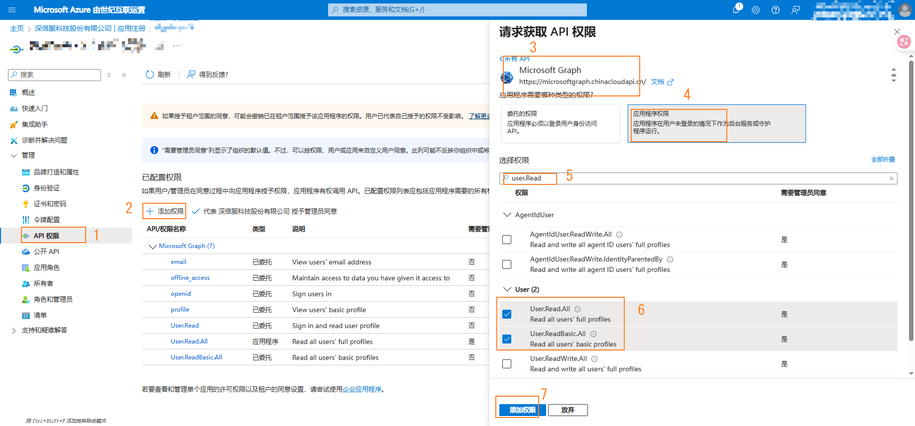915x426 pixels.
Task: Uncheck the User.ReadBasic.All permission checkbox
Action: (507, 339)
